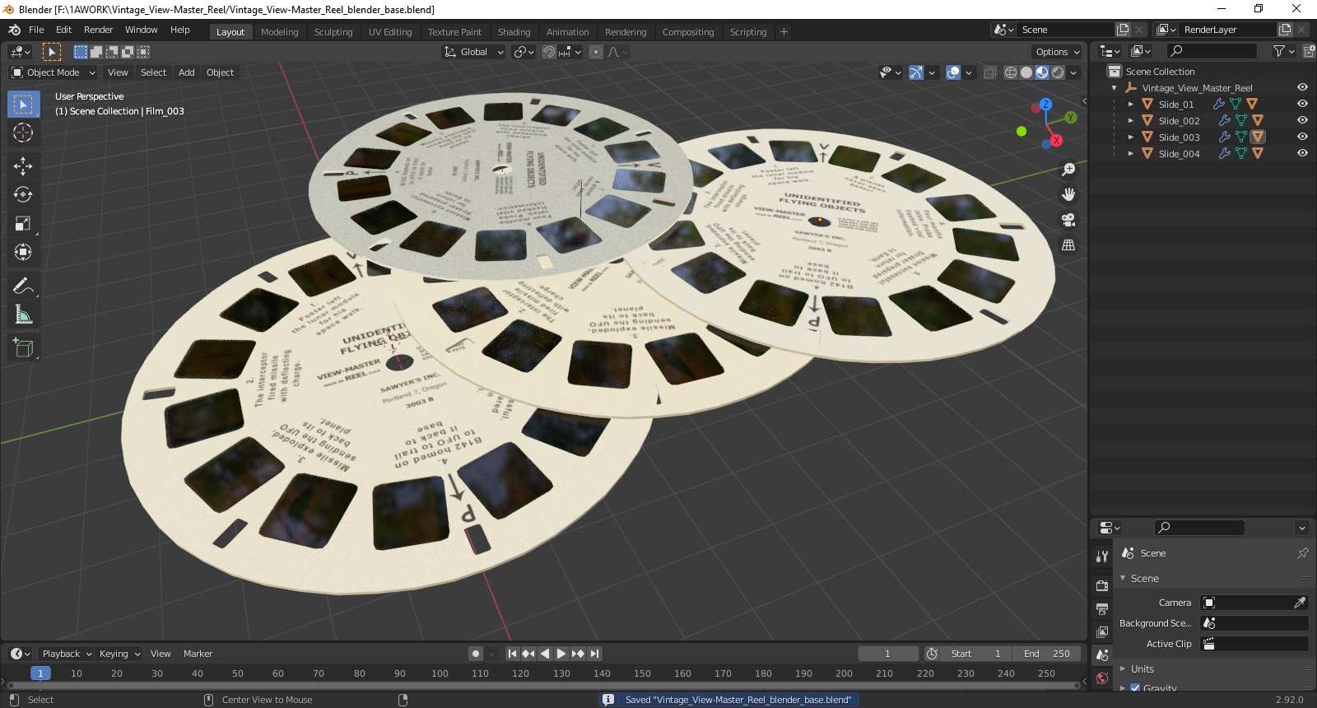Enable auto keying record button
Image resolution: width=1317 pixels, height=708 pixels.
475,654
